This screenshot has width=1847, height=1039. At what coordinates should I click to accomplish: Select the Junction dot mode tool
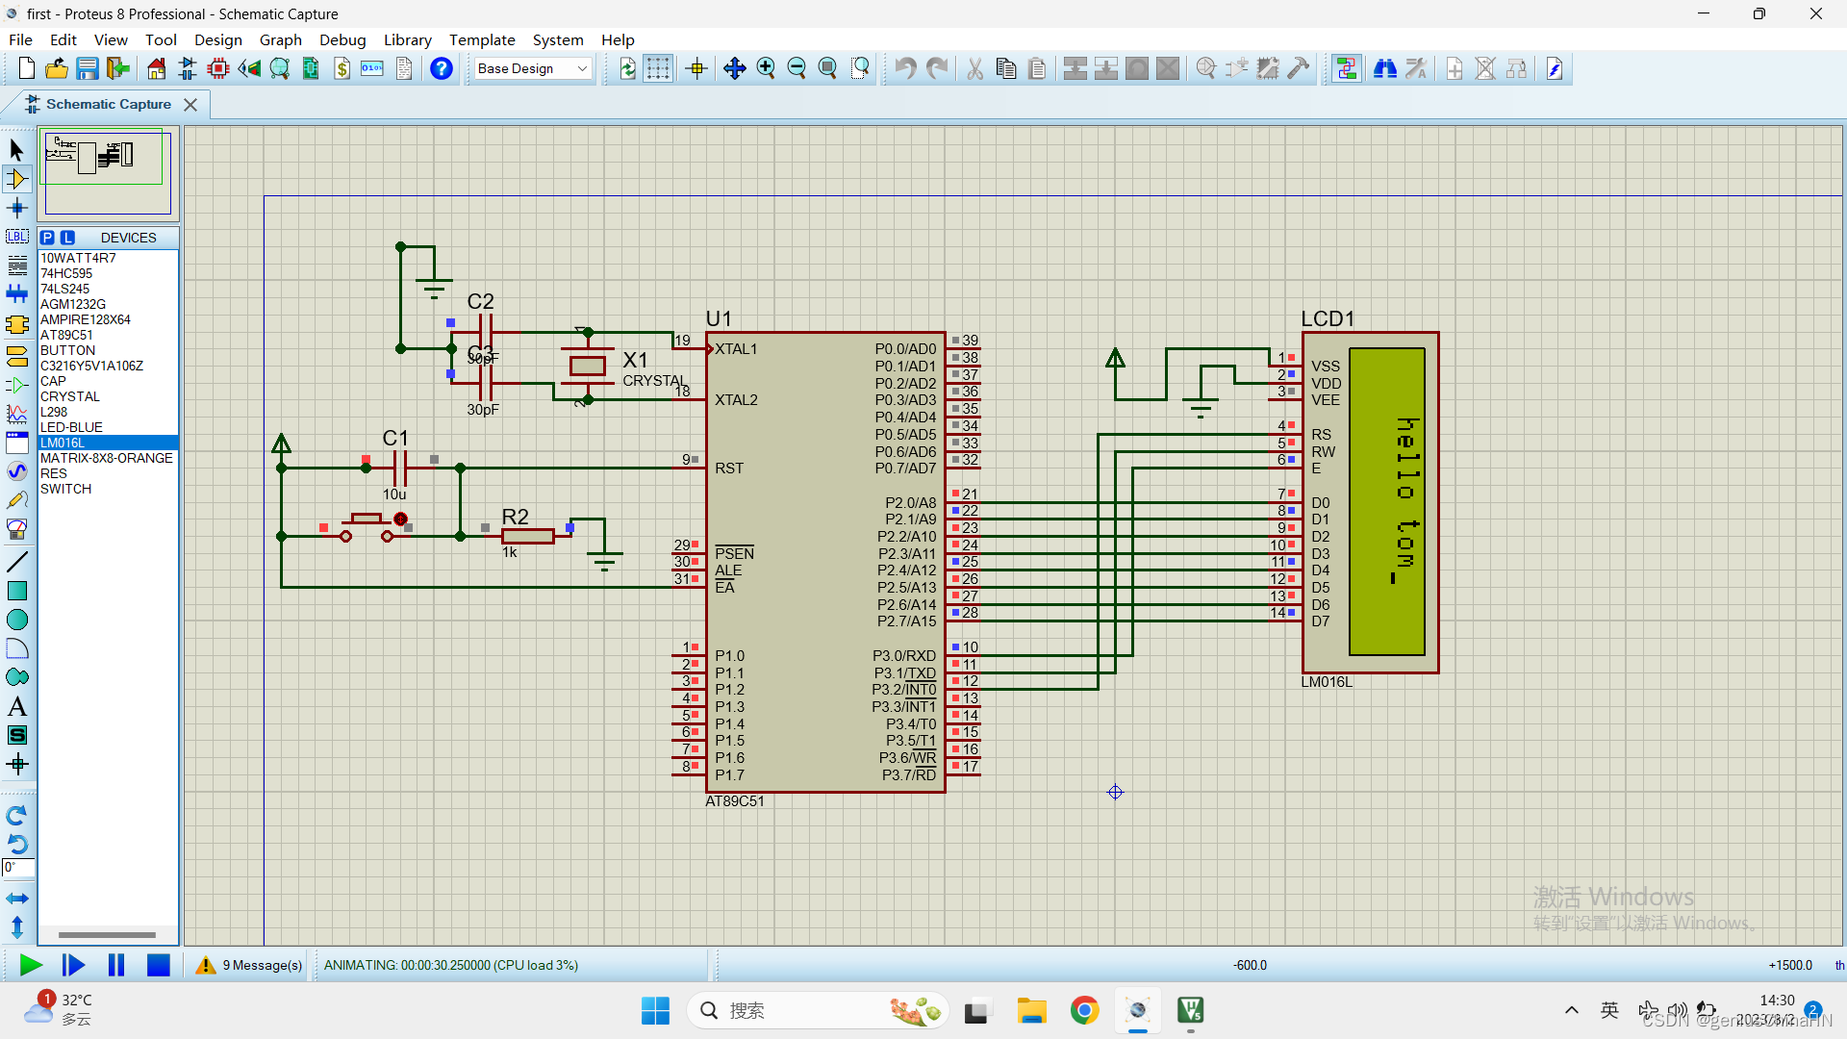16,208
